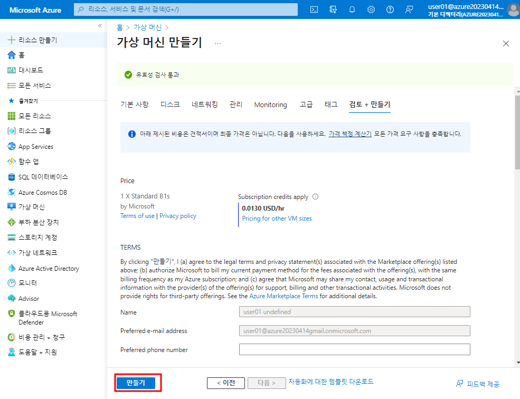
Task: Open Cloud Shell icon in top bar
Action: 314,9
